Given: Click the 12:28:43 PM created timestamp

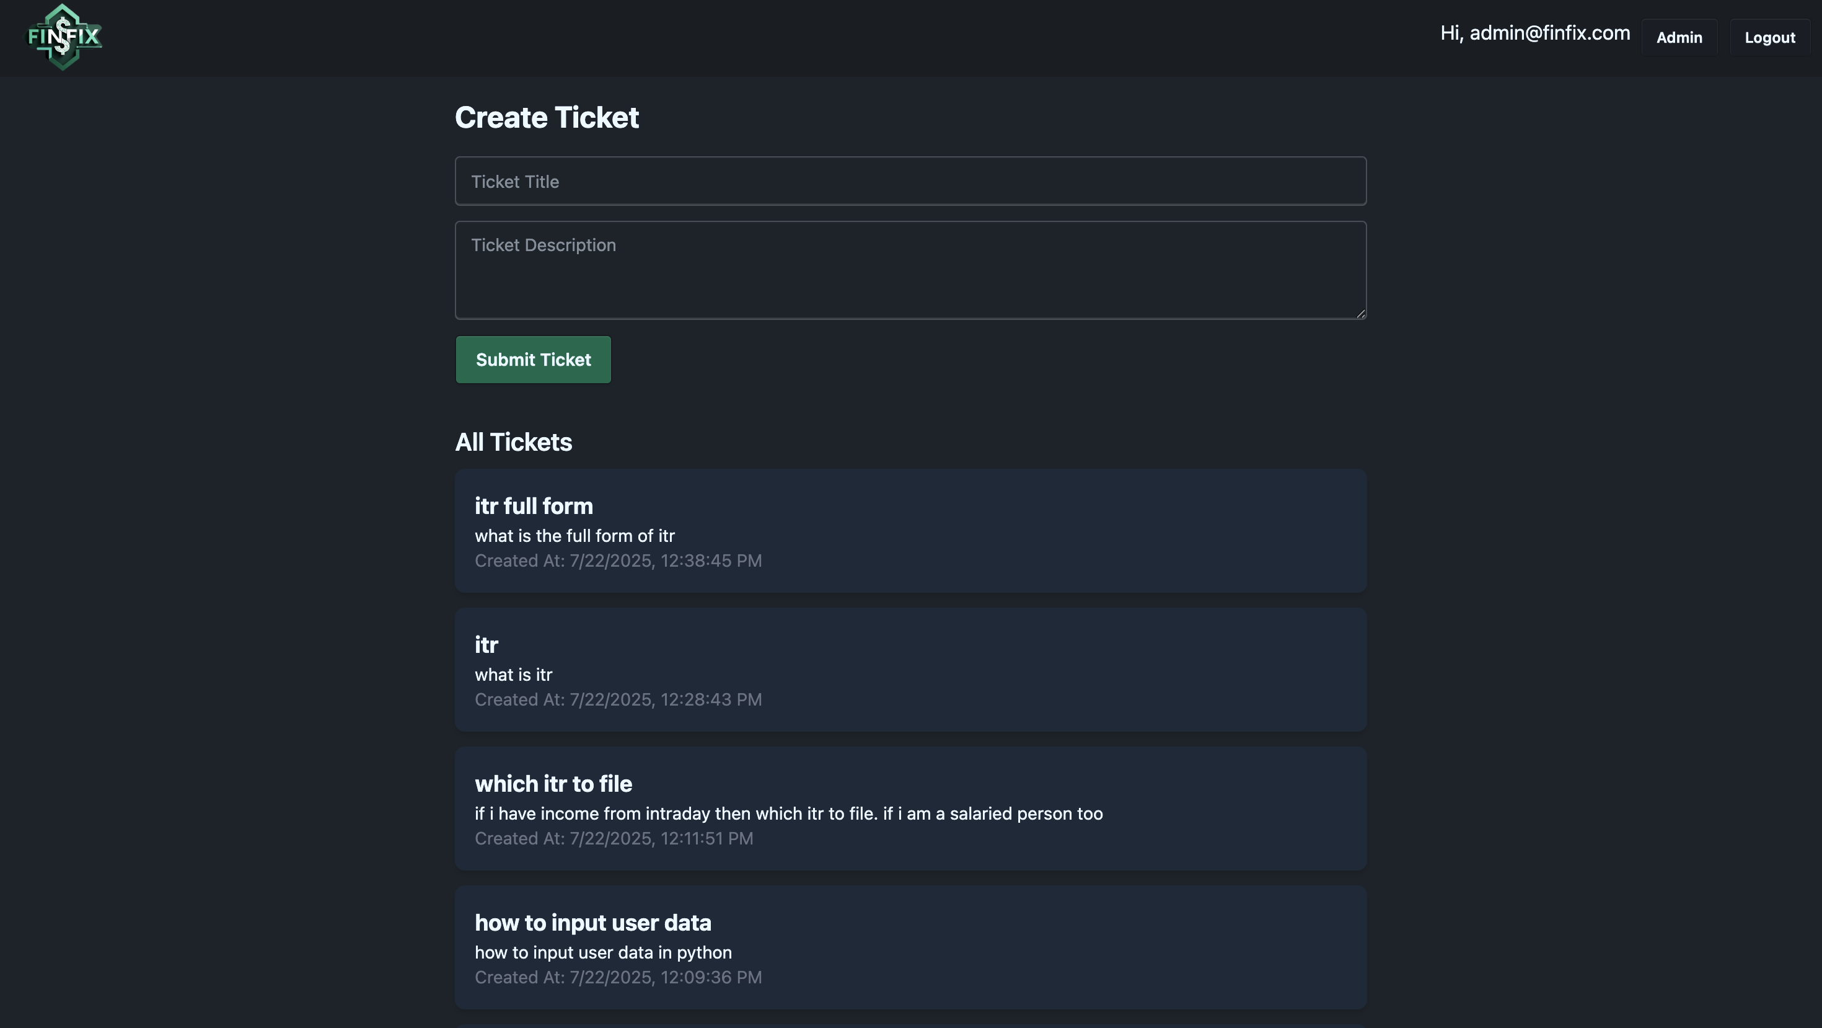Looking at the screenshot, I should point(618,699).
